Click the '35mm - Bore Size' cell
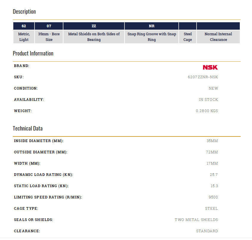Viewport: 252px width, 240px height. click(49, 37)
